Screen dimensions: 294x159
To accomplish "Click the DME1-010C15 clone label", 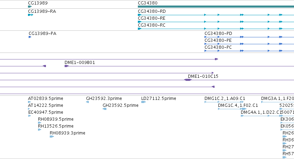I will (203, 76).
